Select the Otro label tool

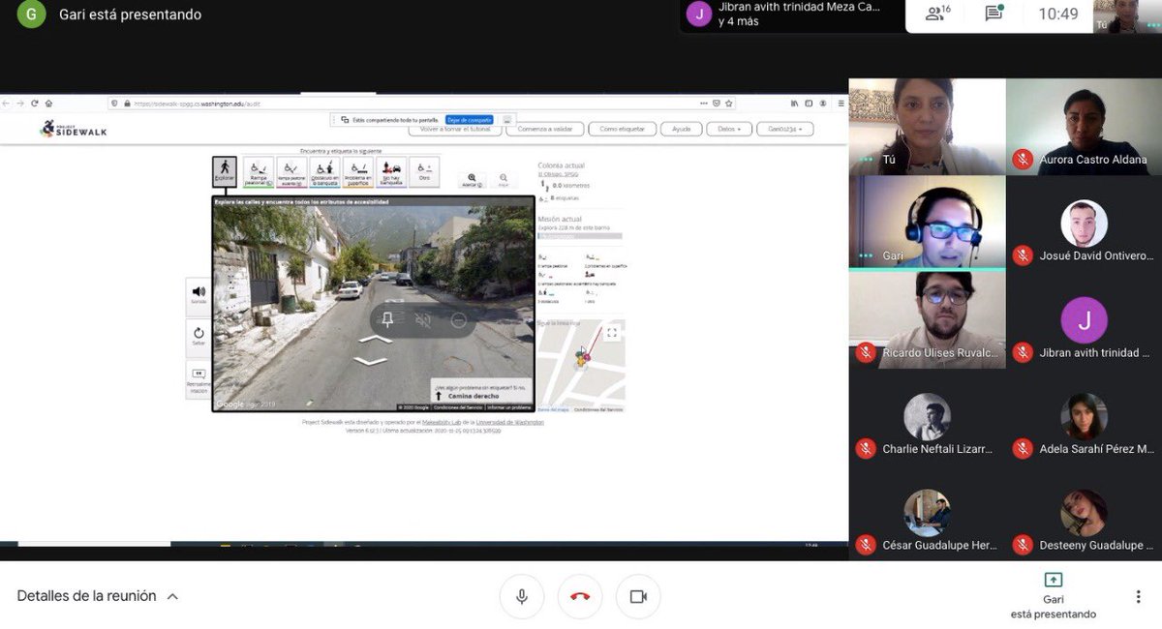[x=424, y=172]
